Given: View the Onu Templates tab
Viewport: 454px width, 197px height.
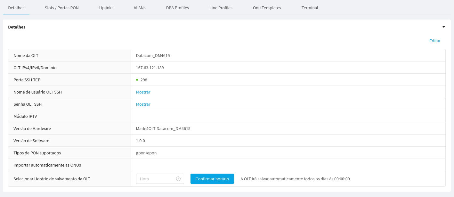Looking at the screenshot, I should click(267, 8).
